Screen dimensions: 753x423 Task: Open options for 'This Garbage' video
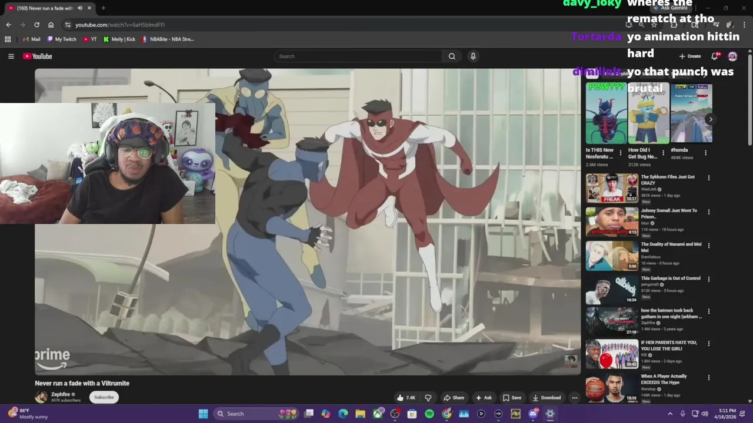tap(708, 279)
